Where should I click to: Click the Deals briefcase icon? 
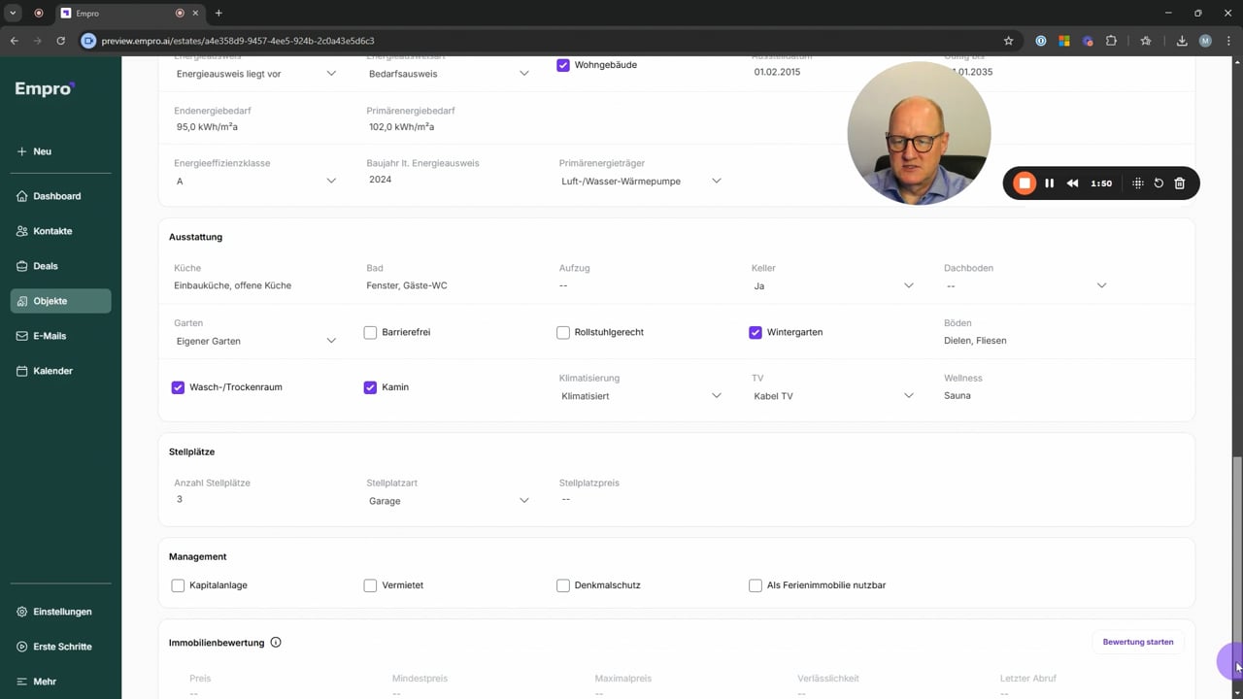[22, 266]
